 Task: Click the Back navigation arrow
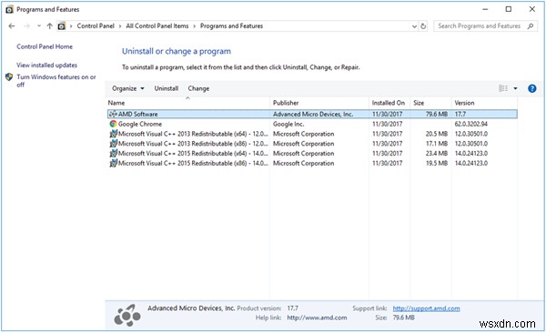[12, 25]
